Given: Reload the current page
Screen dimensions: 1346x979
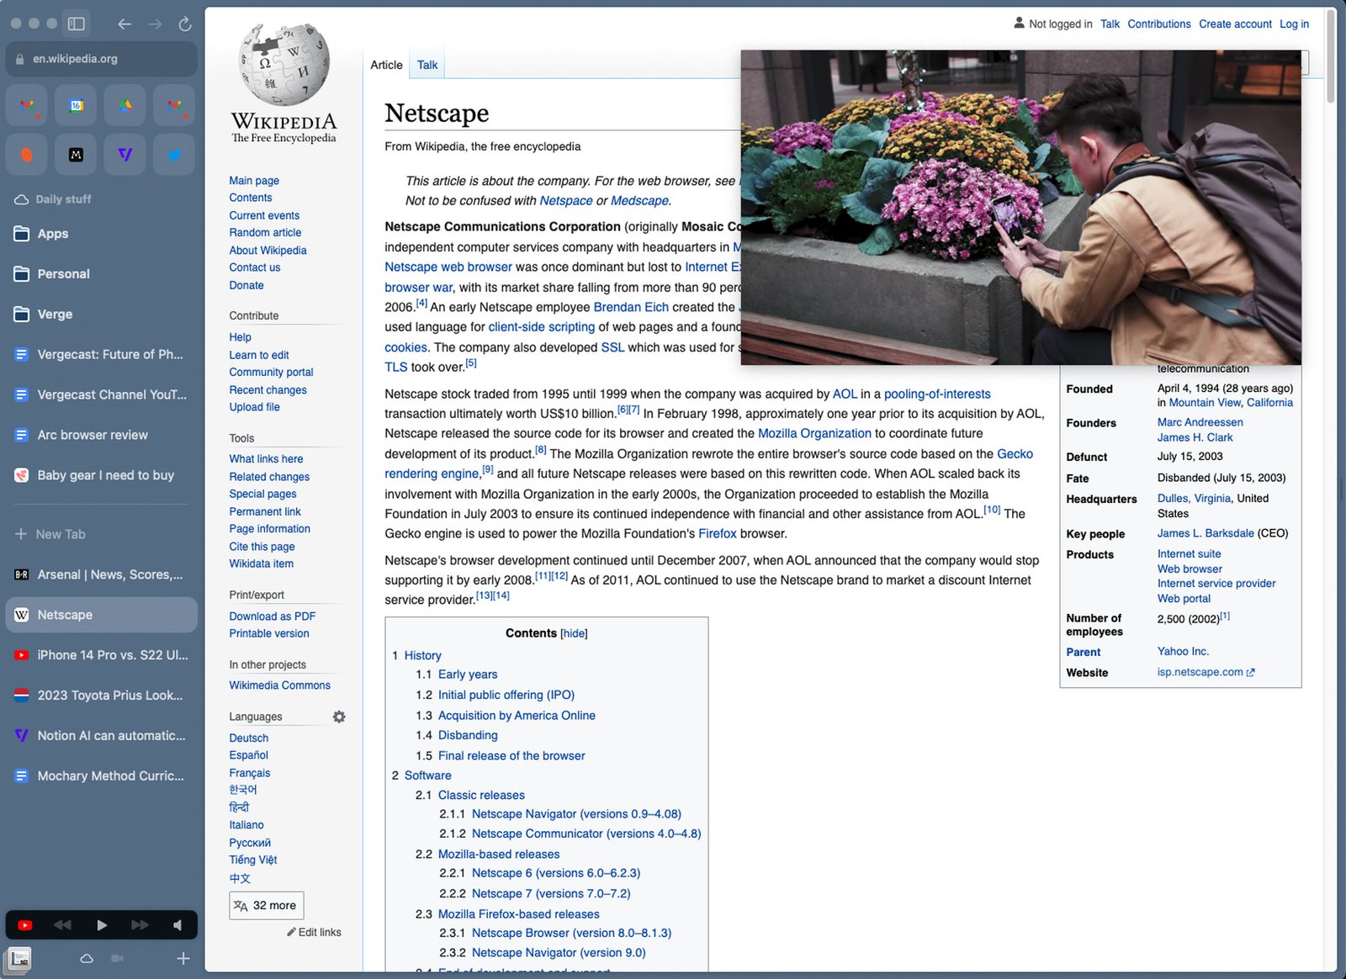Looking at the screenshot, I should [x=185, y=24].
